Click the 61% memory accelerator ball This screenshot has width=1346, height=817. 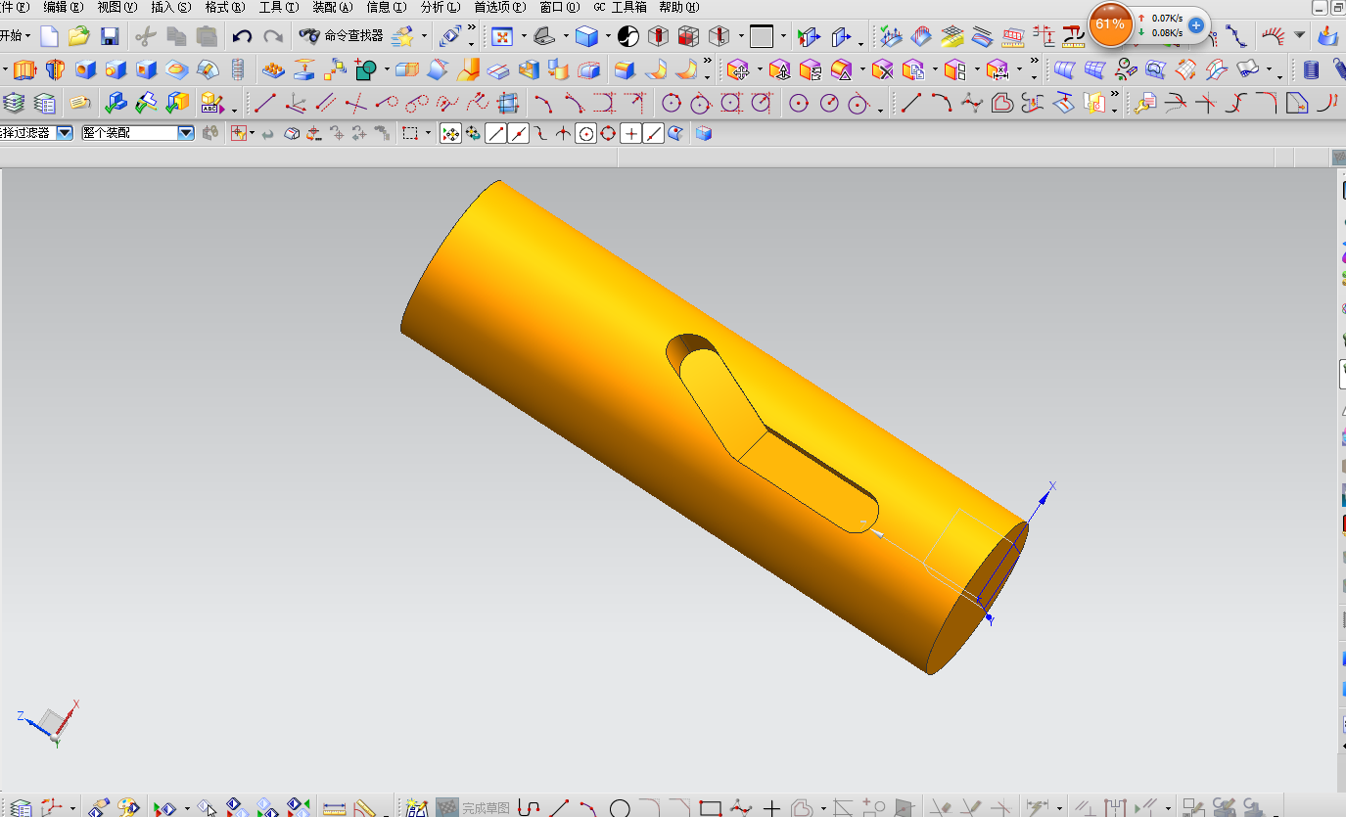(x=1110, y=24)
